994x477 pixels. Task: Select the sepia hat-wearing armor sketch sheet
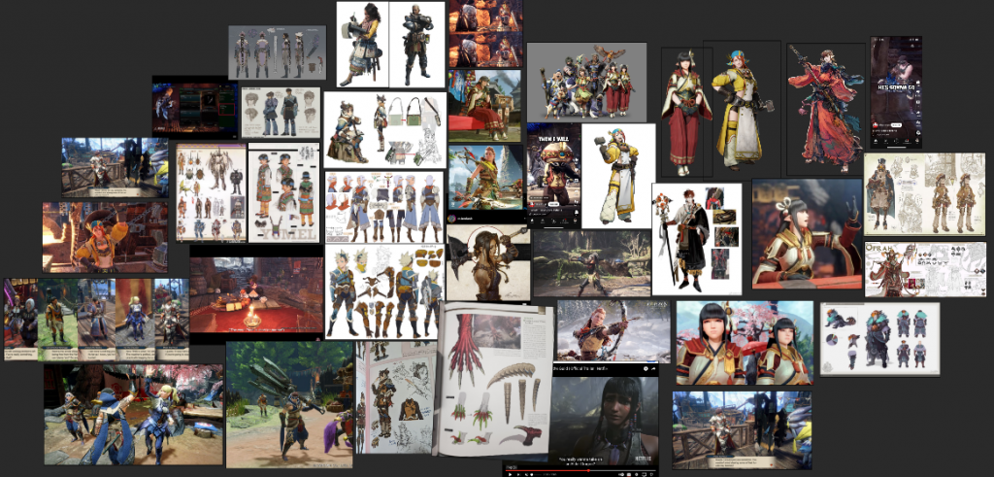(925, 194)
